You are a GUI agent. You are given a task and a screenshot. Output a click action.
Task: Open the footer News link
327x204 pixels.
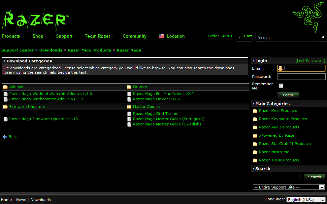21,200
